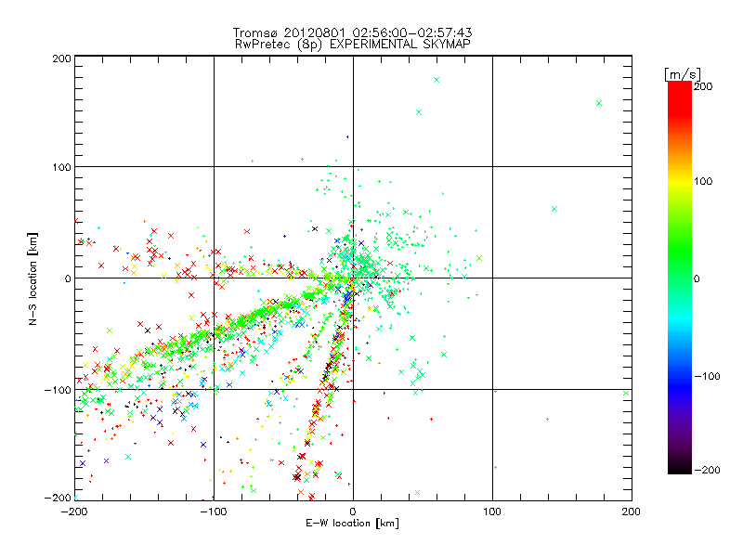Pick the '100' label beside the colorbar

coord(703,181)
